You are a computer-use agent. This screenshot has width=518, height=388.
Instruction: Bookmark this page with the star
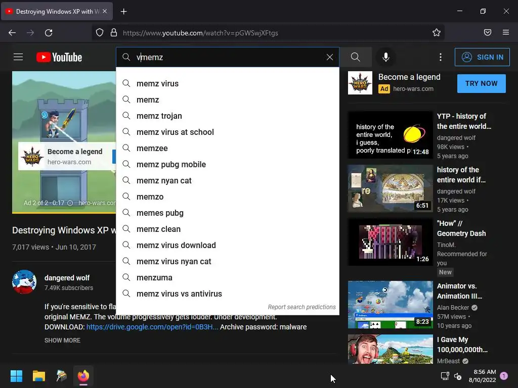[x=437, y=33]
